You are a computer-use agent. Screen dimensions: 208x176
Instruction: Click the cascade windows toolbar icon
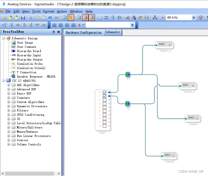click(99, 18)
